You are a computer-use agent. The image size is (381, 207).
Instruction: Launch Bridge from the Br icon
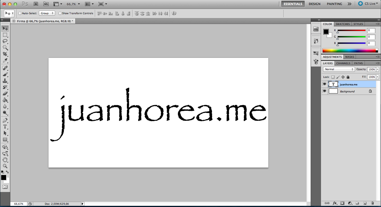(36, 4)
